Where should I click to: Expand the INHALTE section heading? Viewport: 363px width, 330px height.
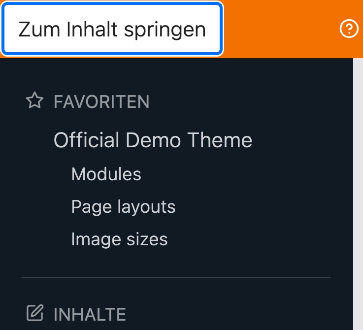(90, 314)
